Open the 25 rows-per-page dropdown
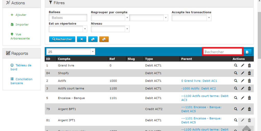The height and width of the screenshot is (131, 261). click(71, 52)
